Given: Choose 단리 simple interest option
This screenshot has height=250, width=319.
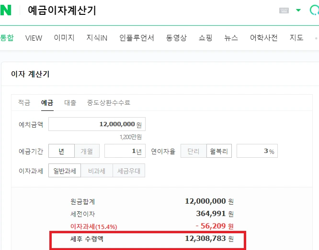Looking at the screenshot, I should [x=194, y=151].
